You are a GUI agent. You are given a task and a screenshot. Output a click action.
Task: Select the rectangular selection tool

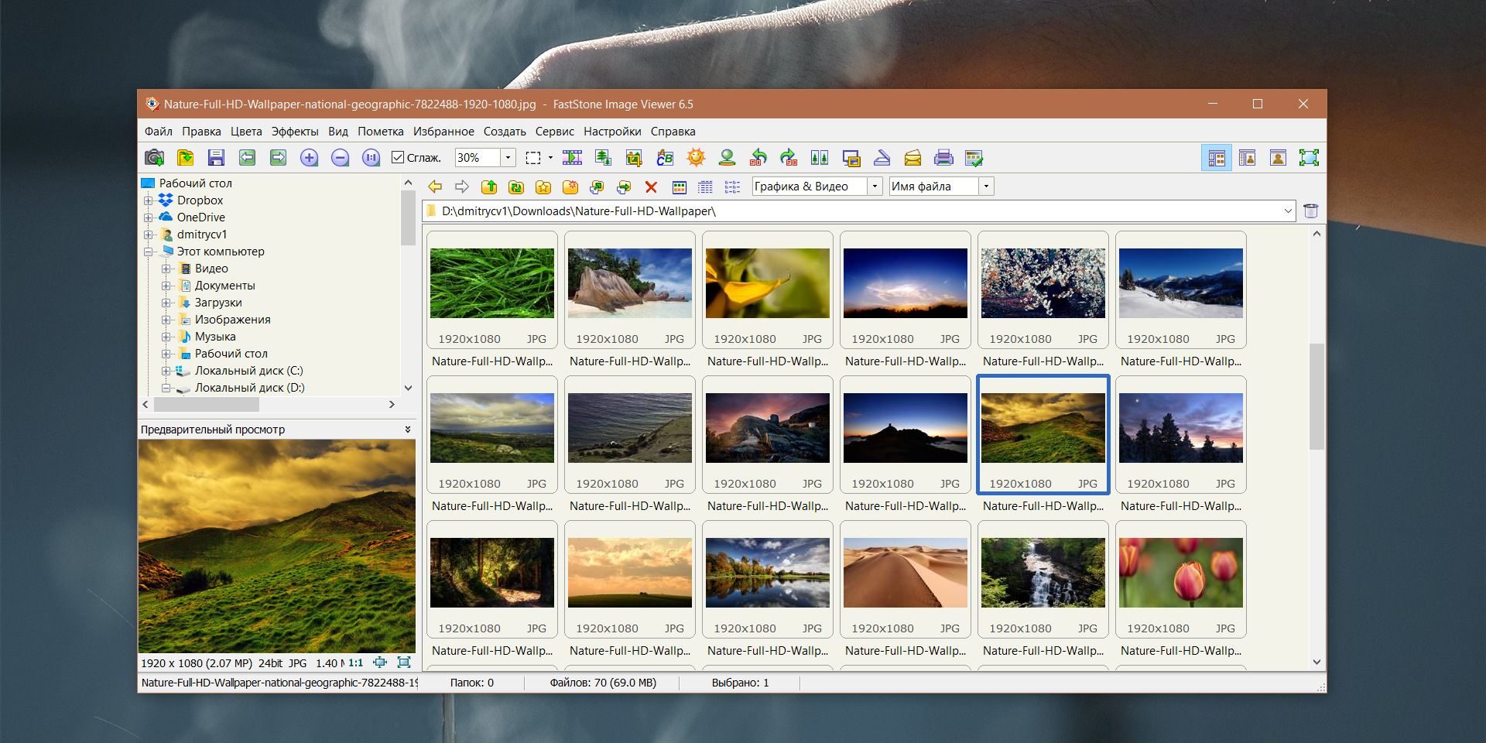pos(533,158)
